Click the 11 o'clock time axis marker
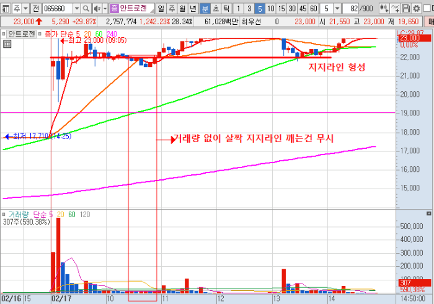The height and width of the screenshot is (304, 434). click(165, 299)
